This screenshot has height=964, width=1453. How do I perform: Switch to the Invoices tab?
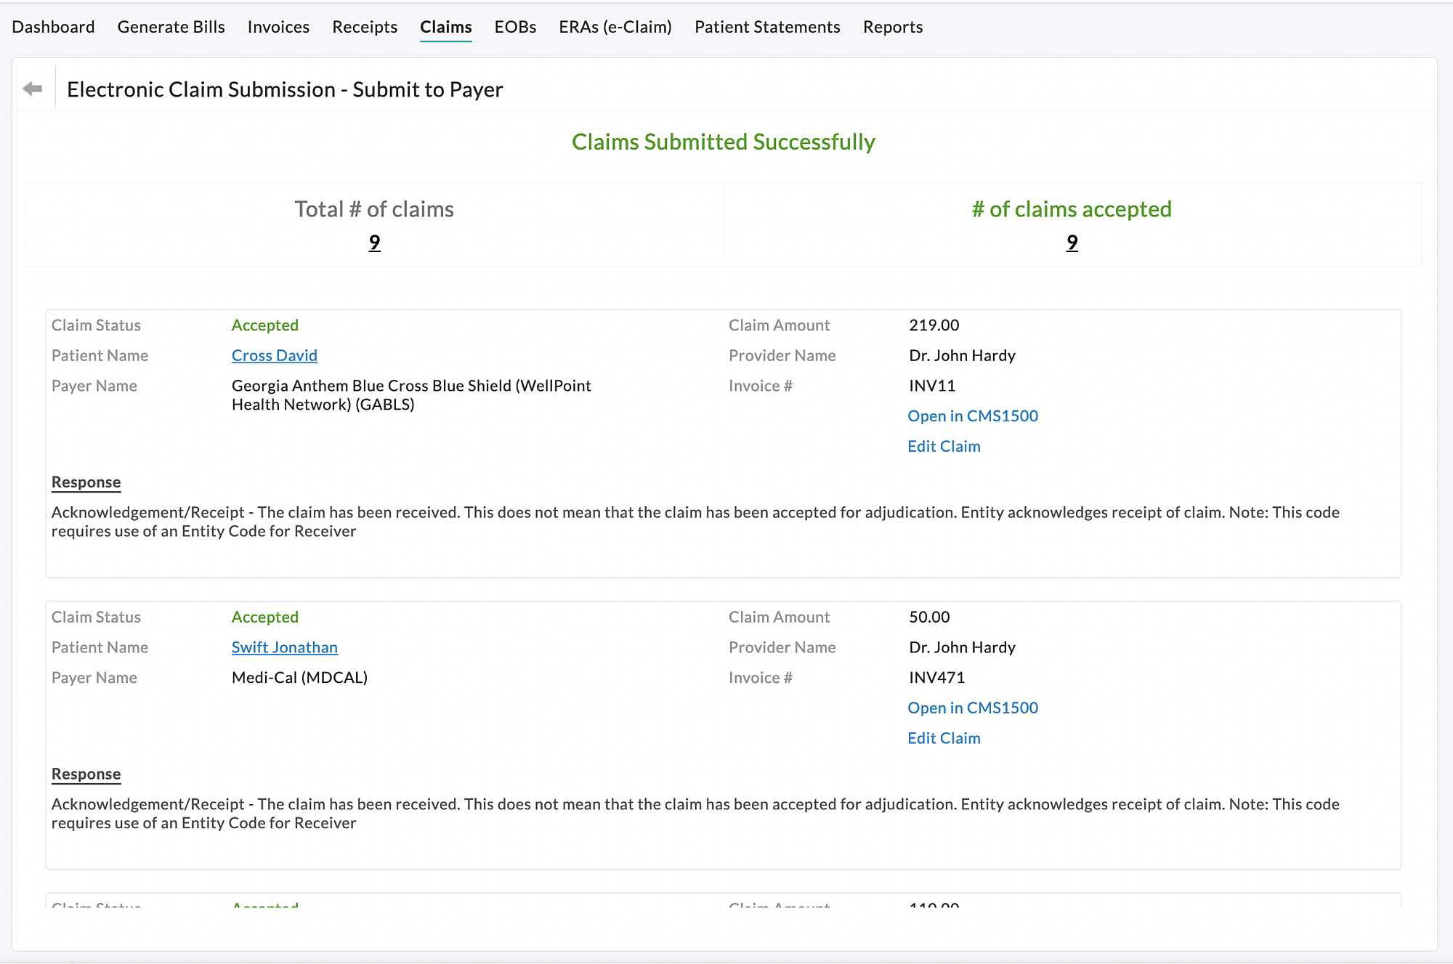(278, 27)
